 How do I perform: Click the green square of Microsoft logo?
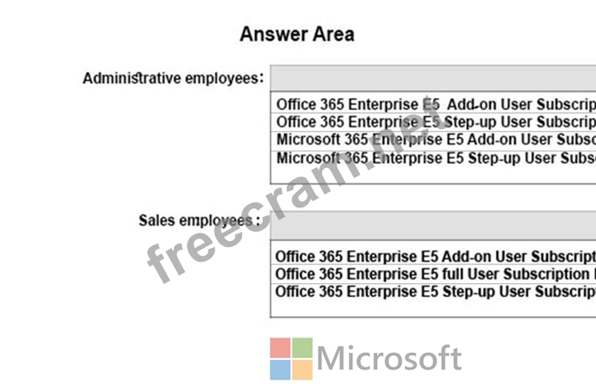tap(302, 347)
